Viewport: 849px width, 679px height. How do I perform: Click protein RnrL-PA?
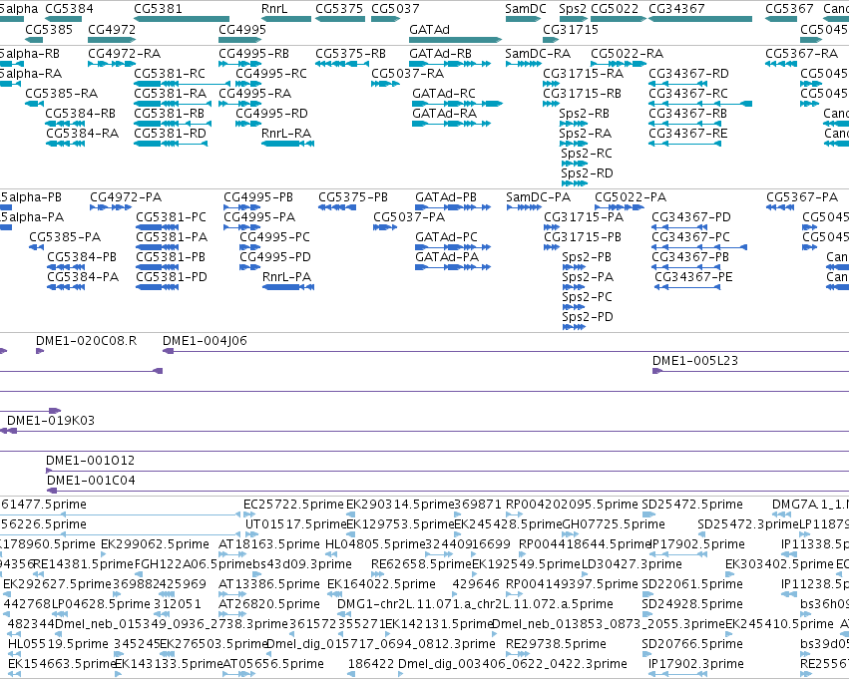tap(287, 277)
